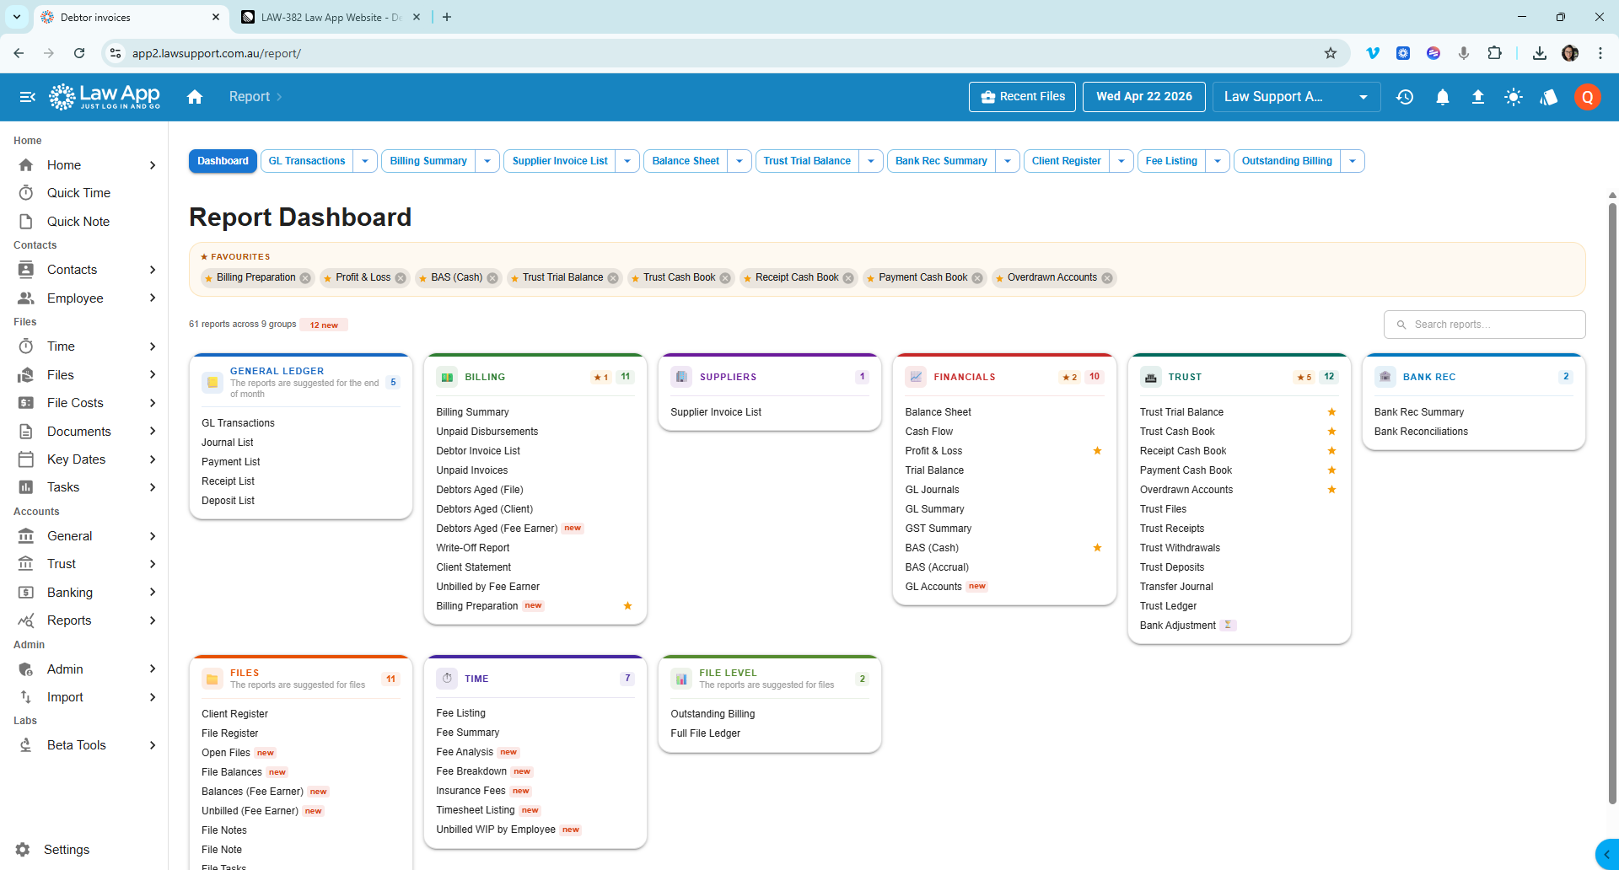This screenshot has height=870, width=1619.
Task: Switch to the Bank Rec Summary tab
Action: point(941,161)
